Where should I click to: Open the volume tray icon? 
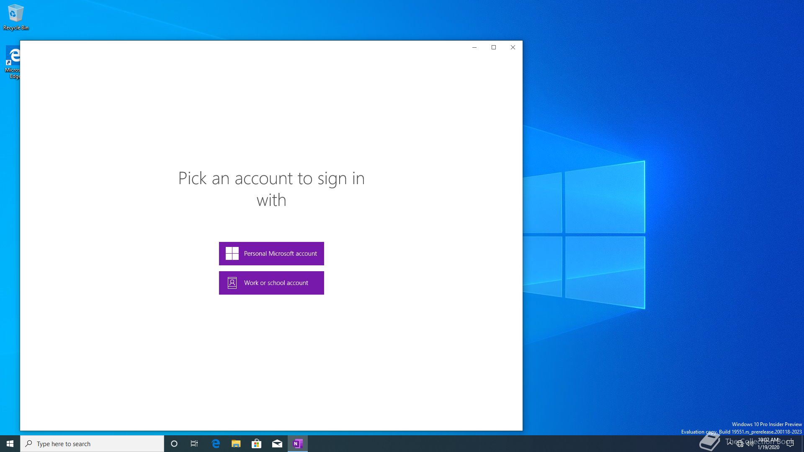(x=750, y=444)
